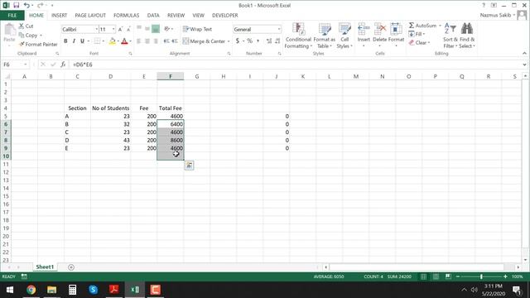This screenshot has width=530, height=298.
Task: Toggle align text left
Action: [x=139, y=41]
